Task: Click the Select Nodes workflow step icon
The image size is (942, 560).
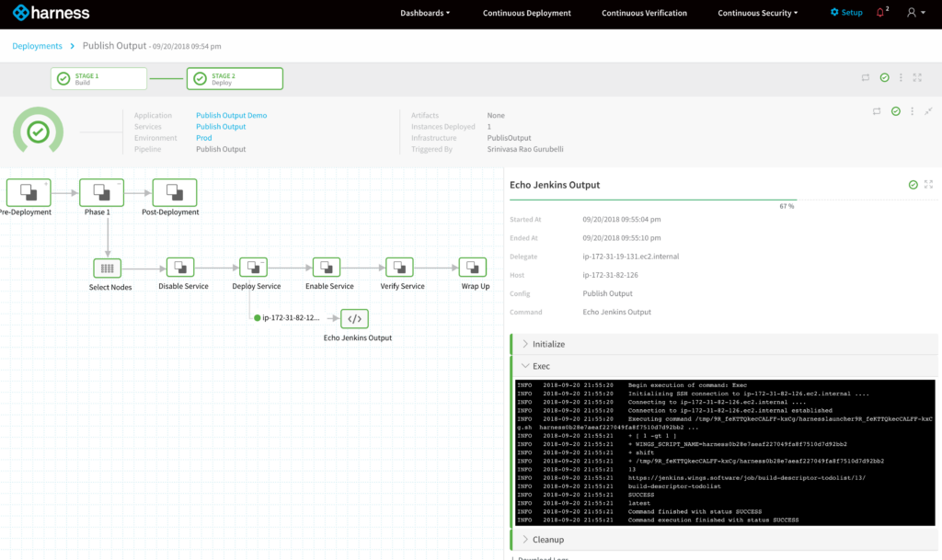Action: pos(108,268)
